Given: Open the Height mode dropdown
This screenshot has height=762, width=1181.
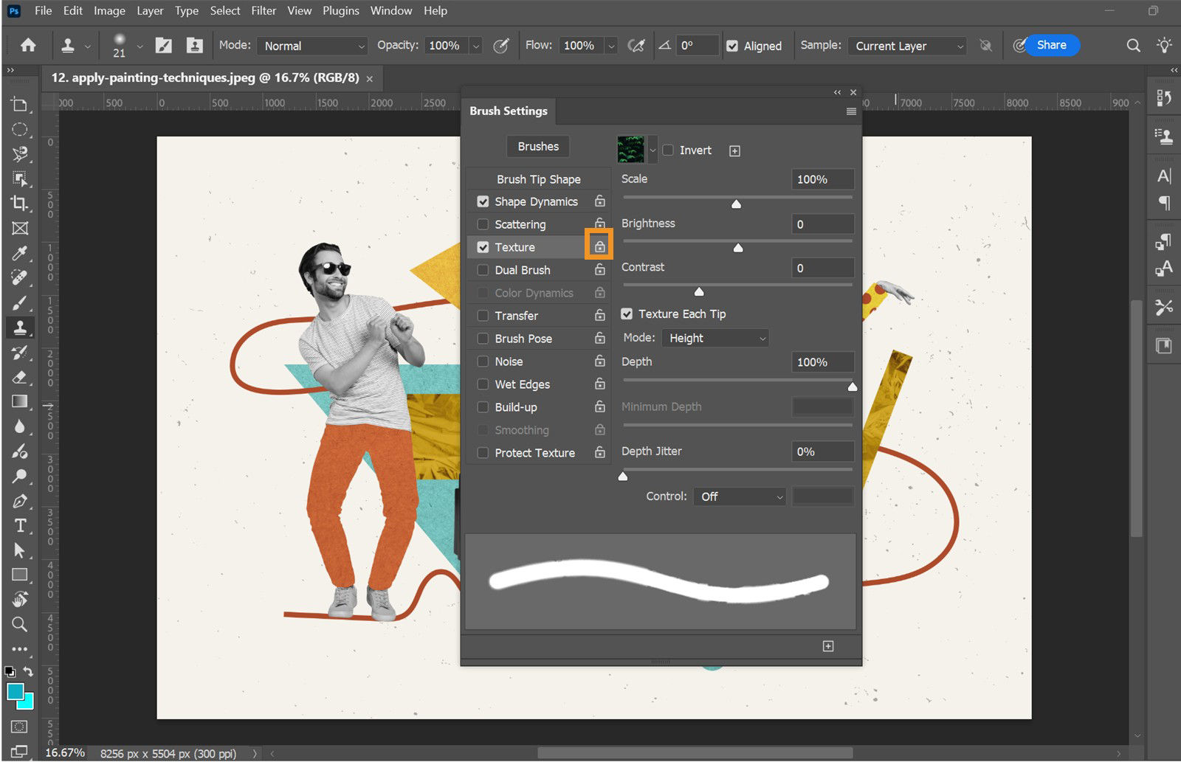Looking at the screenshot, I should coord(715,338).
